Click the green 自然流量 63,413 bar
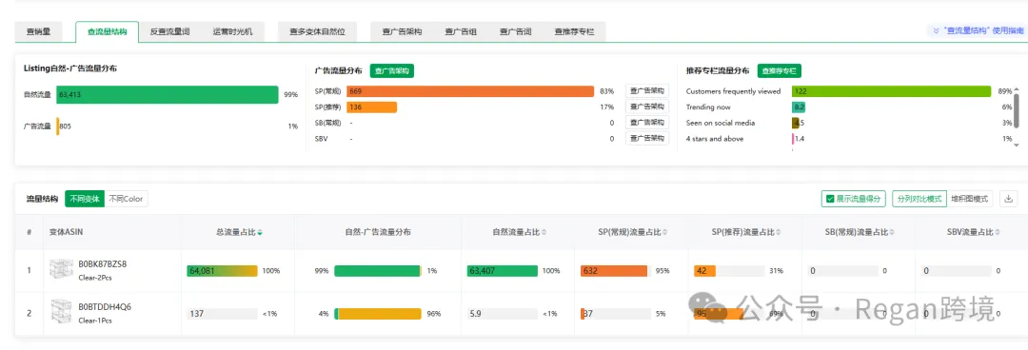1028x350 pixels. [168, 94]
